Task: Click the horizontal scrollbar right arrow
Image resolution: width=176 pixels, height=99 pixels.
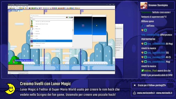Action: pos(114,72)
